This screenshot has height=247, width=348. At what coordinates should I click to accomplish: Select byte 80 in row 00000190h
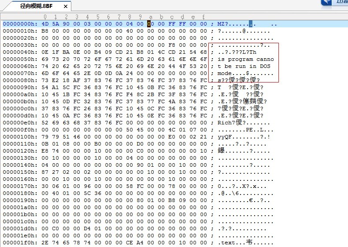click(140, 201)
